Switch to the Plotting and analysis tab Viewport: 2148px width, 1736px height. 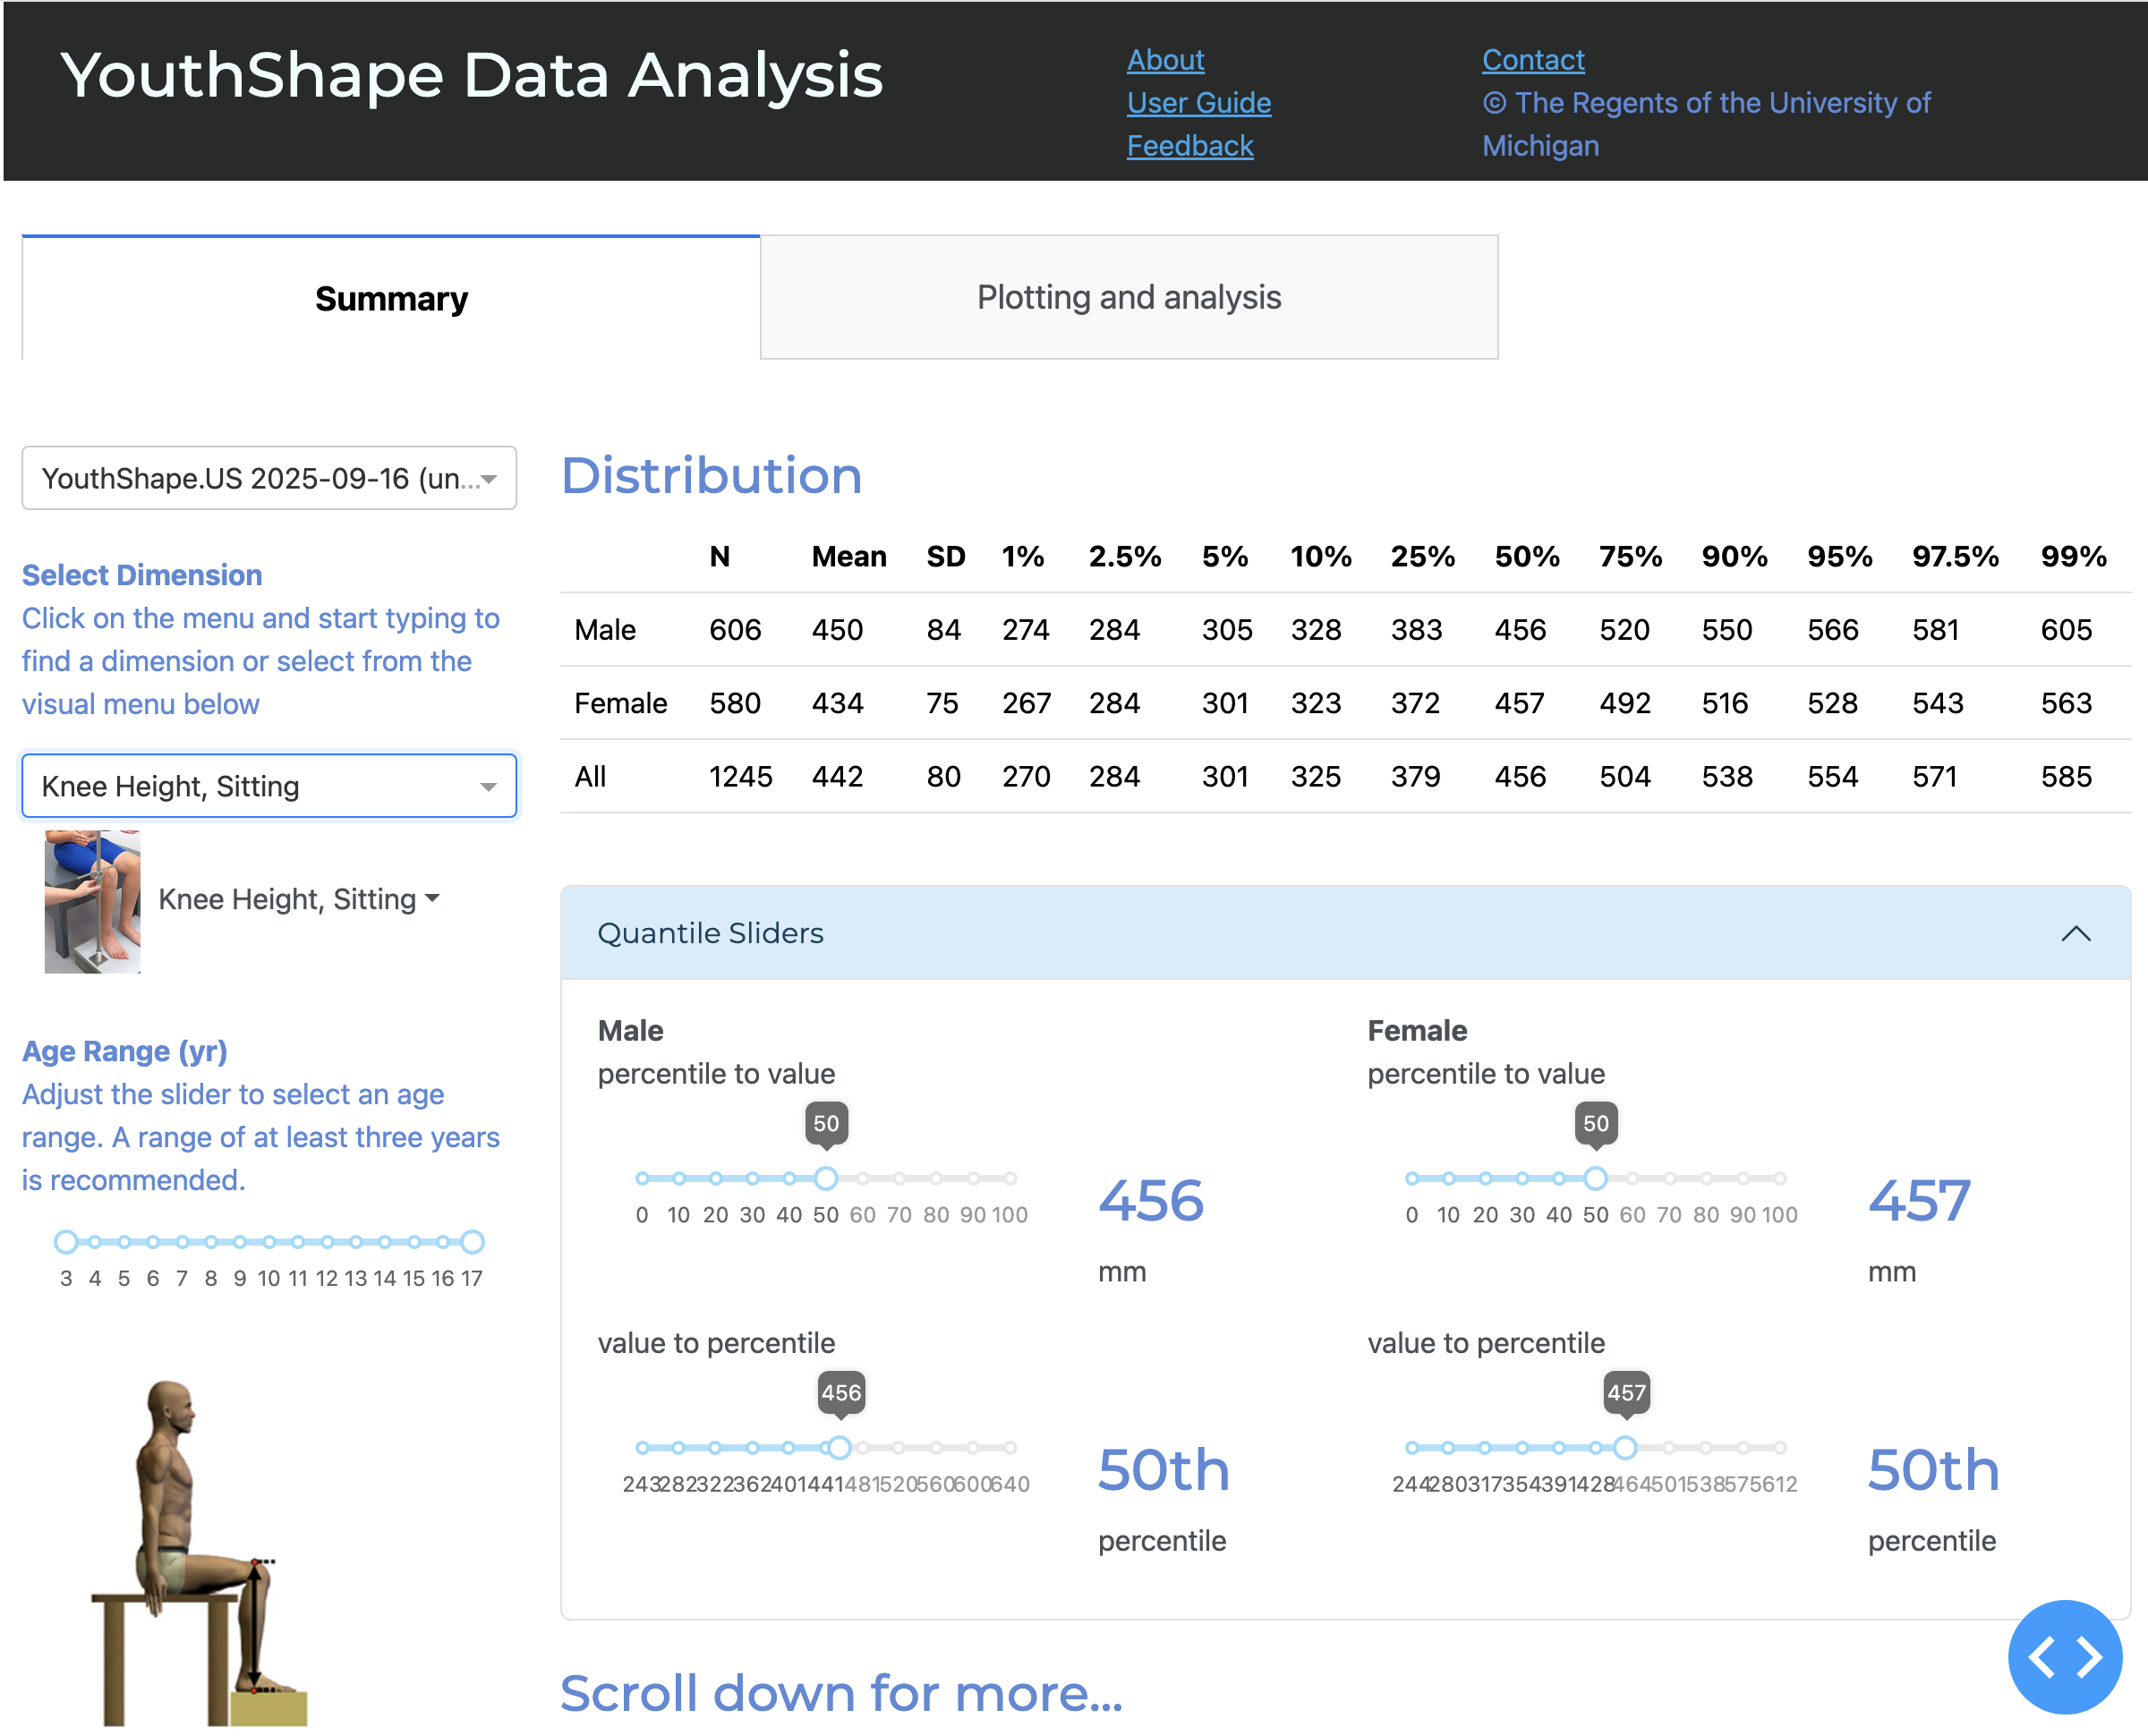tap(1128, 297)
